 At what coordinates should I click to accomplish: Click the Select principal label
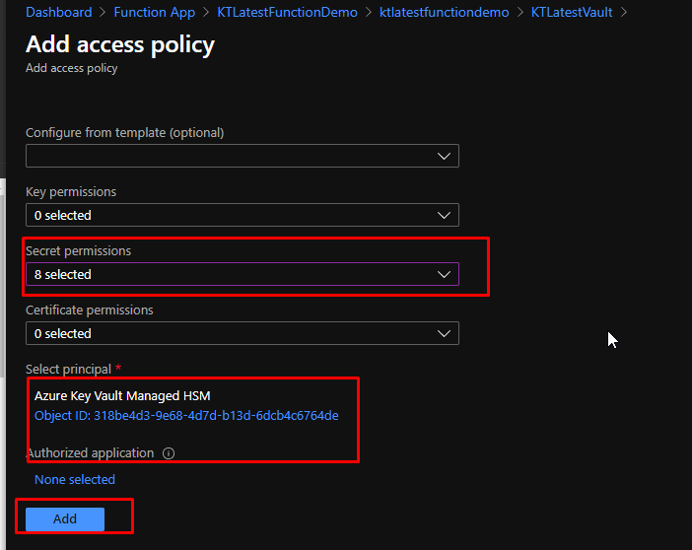click(x=68, y=369)
